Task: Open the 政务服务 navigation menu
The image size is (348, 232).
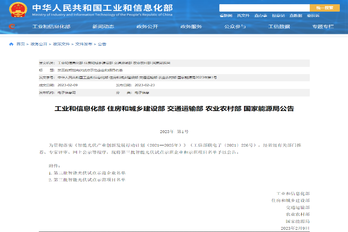Action: [191, 27]
